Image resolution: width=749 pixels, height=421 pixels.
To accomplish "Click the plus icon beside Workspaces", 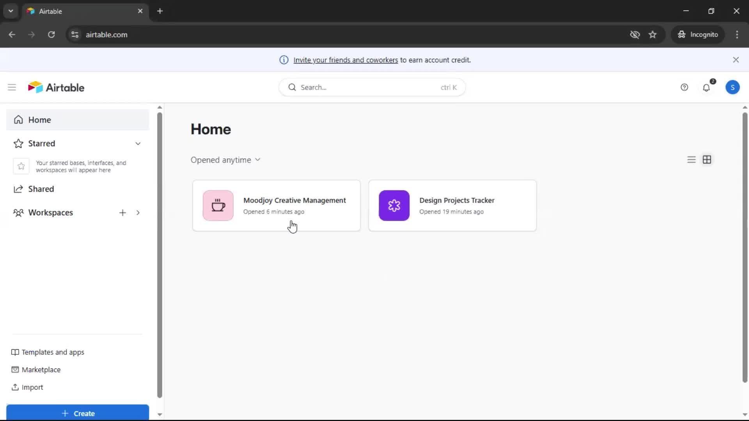I will point(122,212).
